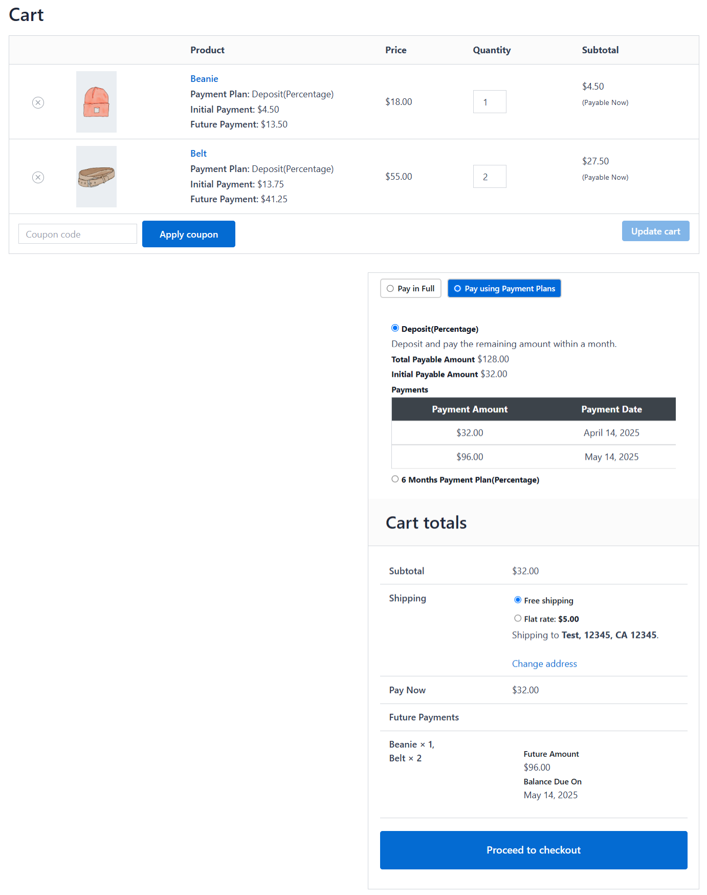Screen dimensions: 707x895
Task: Enable Free shipping
Action: click(x=518, y=600)
